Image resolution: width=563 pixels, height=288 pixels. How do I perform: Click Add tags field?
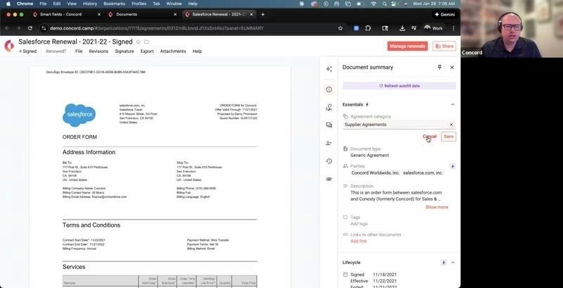click(x=359, y=224)
